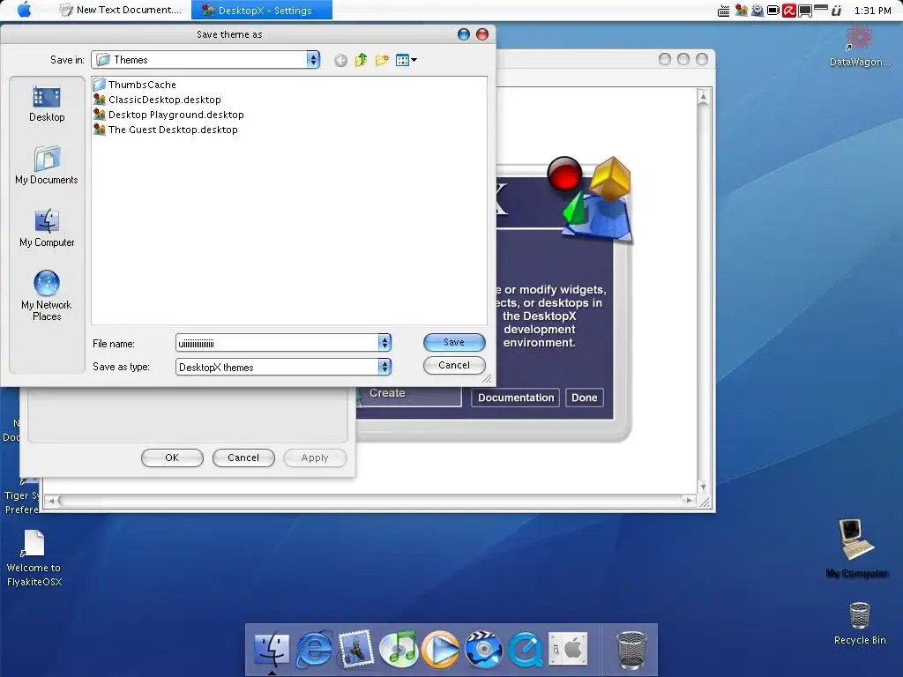Click Cancel in the Save theme dialog

point(454,365)
